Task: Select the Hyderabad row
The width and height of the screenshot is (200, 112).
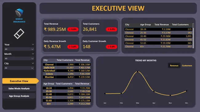Action: [x=67, y=71]
